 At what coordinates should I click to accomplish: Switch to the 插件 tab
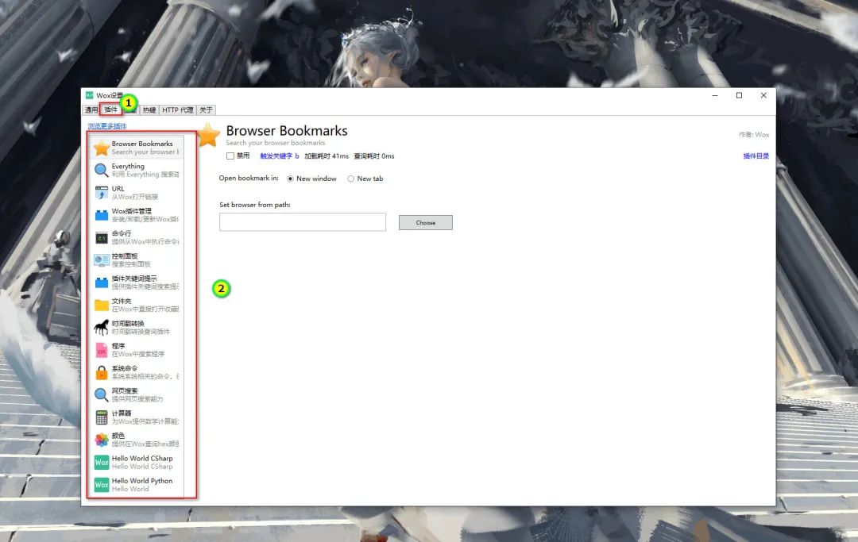(x=111, y=110)
